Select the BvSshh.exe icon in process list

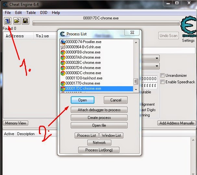click(63, 47)
